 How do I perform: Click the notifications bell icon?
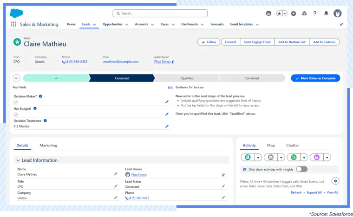(326, 13)
